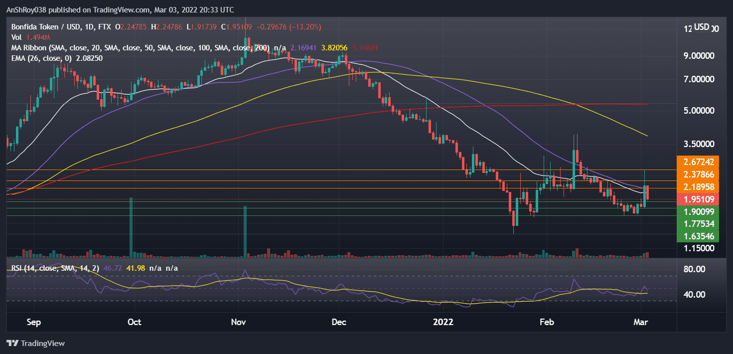The image size is (733, 354).
Task: Click the AnShRoy038 publisher link
Action: click(x=25, y=9)
